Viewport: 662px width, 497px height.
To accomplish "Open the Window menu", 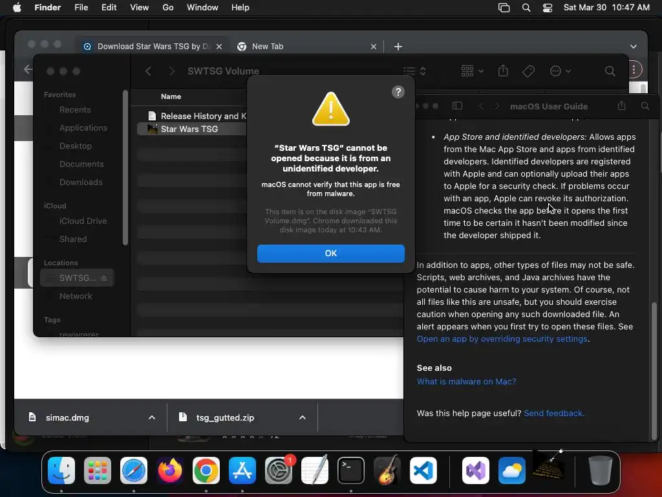I will click(x=202, y=8).
